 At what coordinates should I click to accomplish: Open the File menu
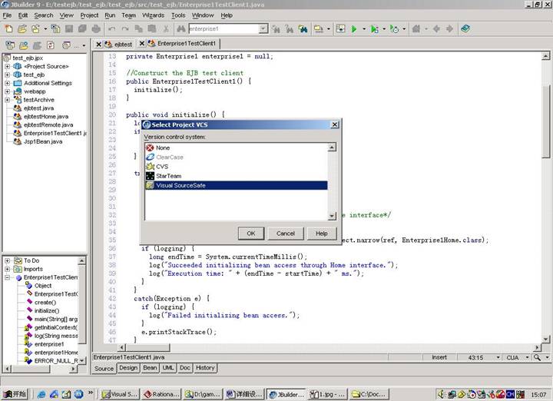point(7,15)
